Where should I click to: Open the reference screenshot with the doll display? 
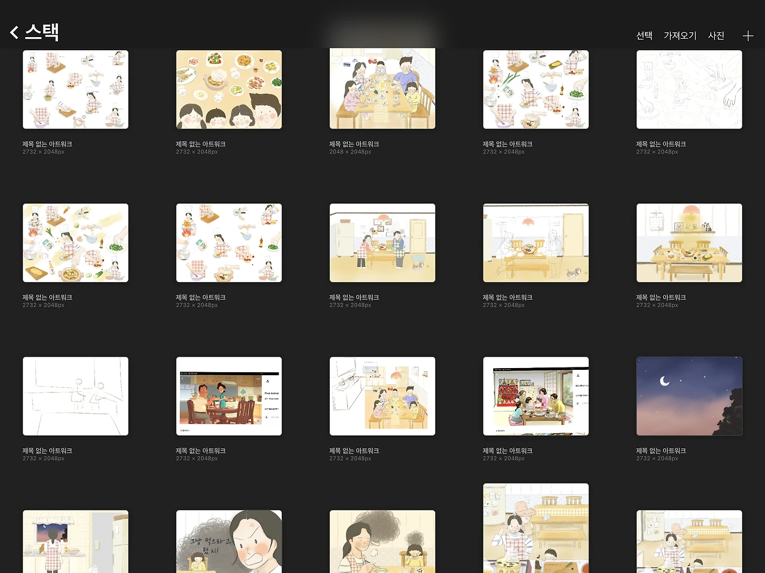535,396
